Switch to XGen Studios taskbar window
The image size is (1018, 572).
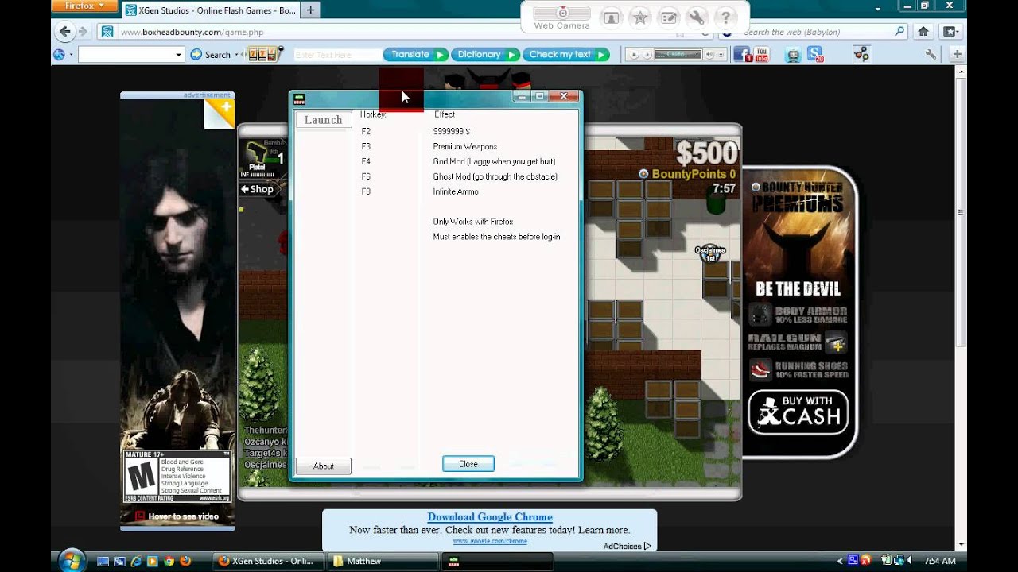[269, 561]
